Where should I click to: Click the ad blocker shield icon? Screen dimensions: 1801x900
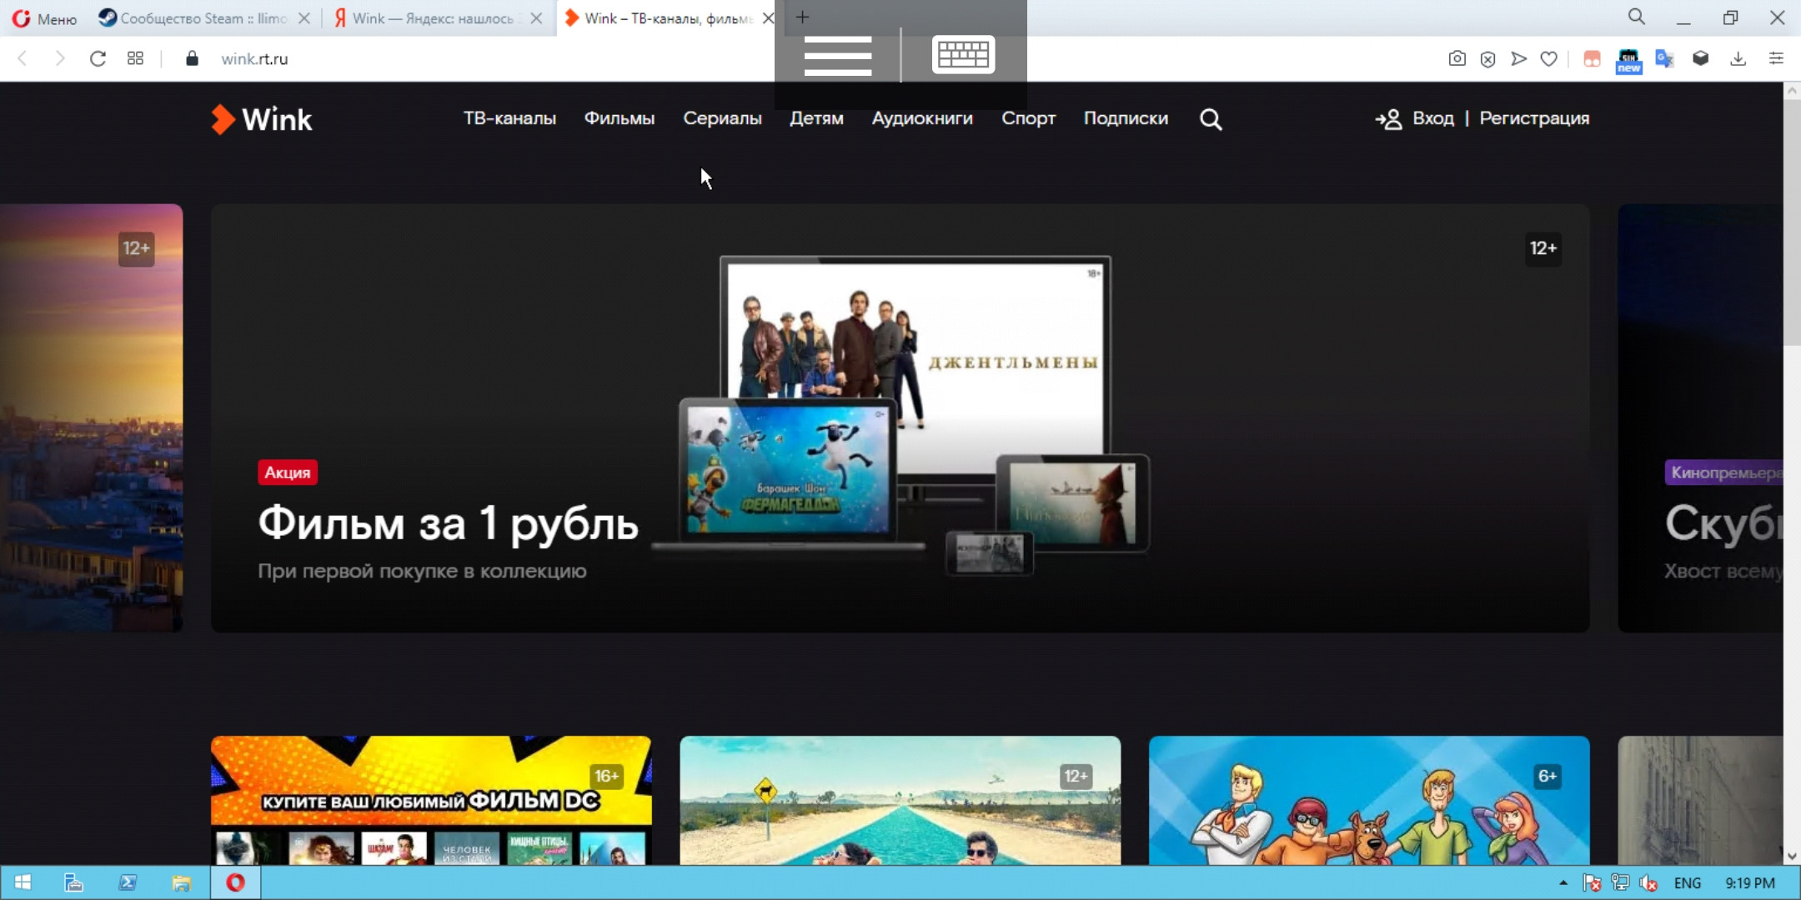click(x=1487, y=58)
